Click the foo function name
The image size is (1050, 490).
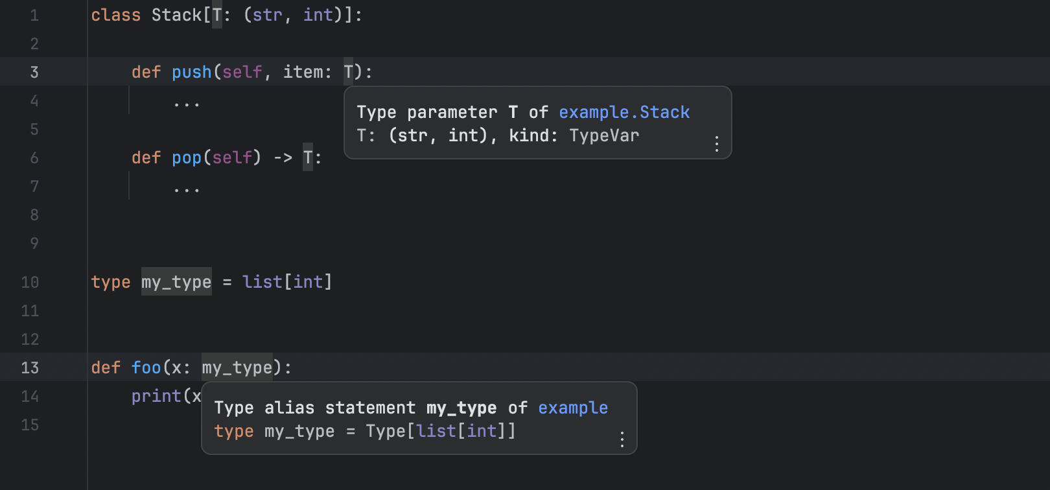pyautogui.click(x=146, y=367)
